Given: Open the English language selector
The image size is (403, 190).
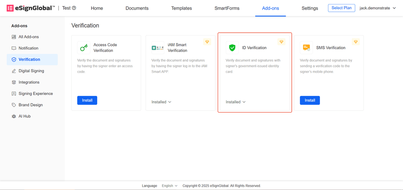Looking at the screenshot, I should tap(169, 186).
